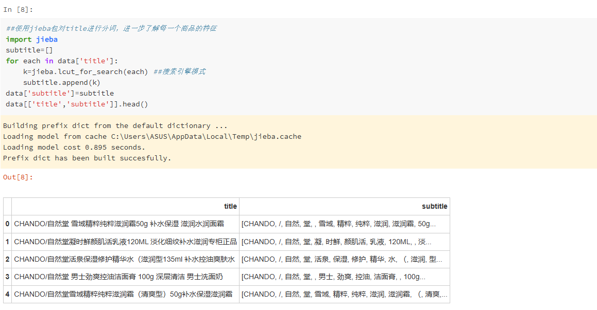Click the row index 0 cell
Image resolution: width=597 pixels, height=310 pixels.
pos(7,224)
